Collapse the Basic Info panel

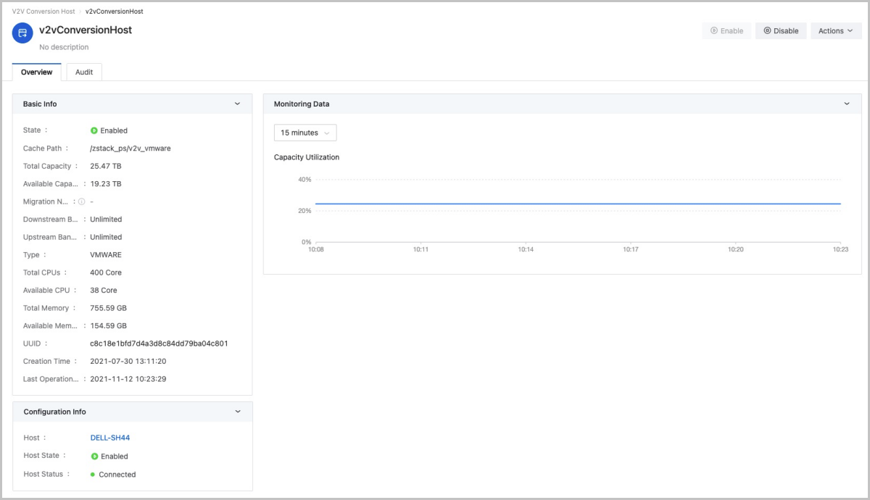coord(237,104)
